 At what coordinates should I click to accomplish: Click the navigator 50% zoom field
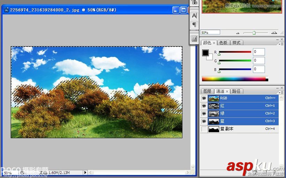click(210, 32)
